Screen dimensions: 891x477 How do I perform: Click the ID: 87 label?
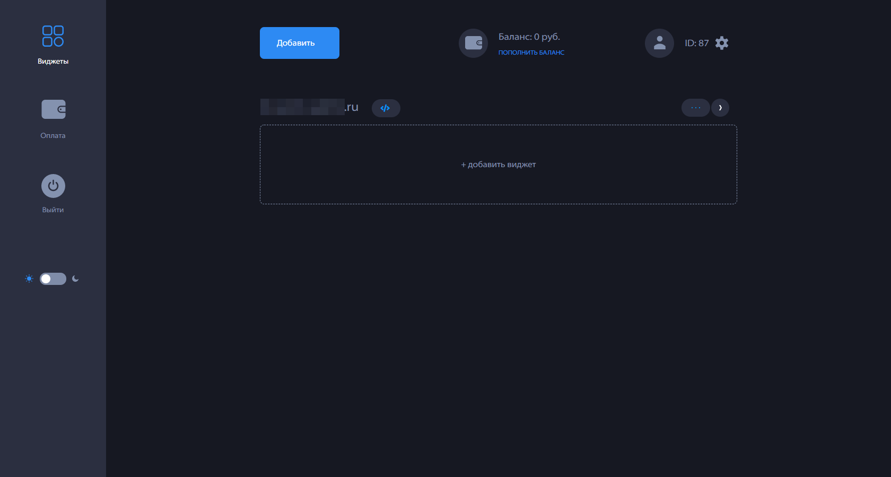click(696, 43)
